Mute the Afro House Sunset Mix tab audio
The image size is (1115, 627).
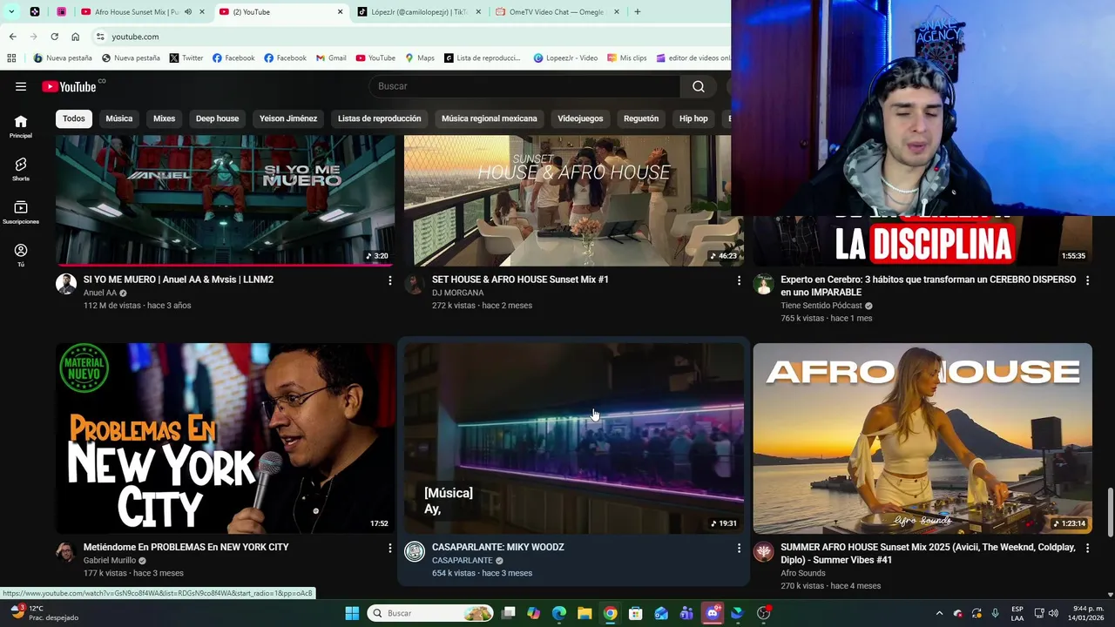187,12
